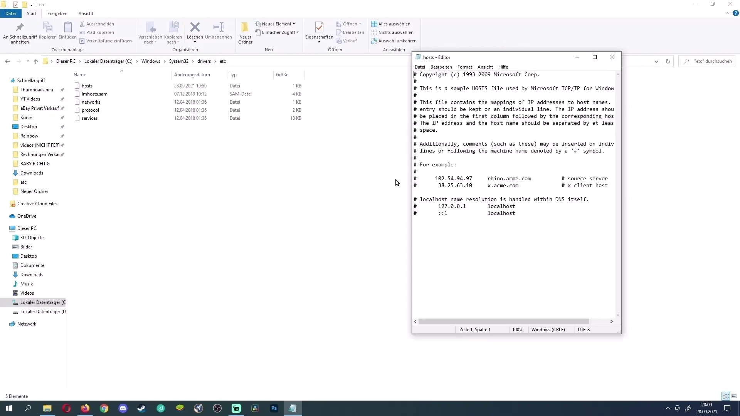The height and width of the screenshot is (416, 740).
Task: Click the Start tab in File Explorer ribbon
Action: pyautogui.click(x=31, y=13)
